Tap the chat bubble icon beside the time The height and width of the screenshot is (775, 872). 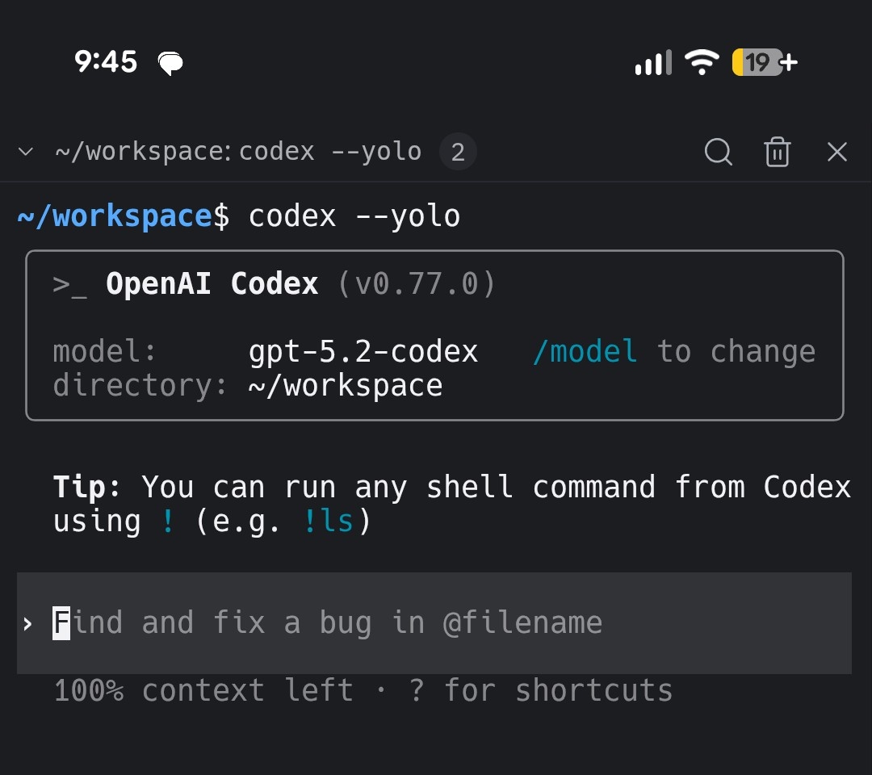(x=170, y=63)
